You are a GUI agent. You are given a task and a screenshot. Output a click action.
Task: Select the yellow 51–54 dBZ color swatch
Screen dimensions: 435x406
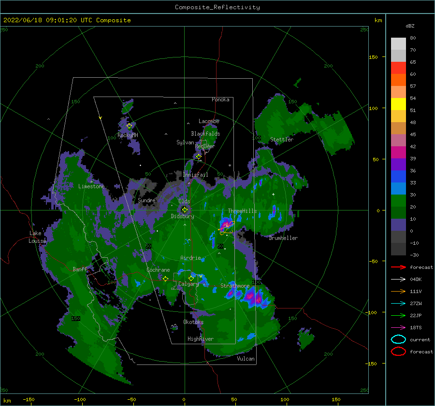398,104
